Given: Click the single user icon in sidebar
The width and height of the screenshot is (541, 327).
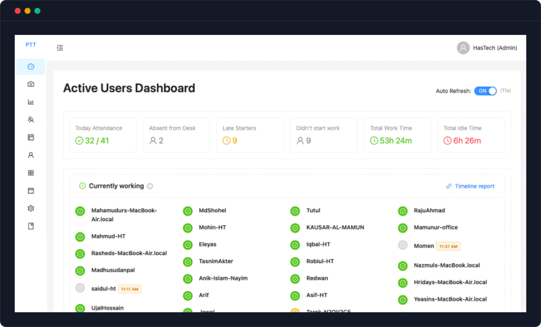Looking at the screenshot, I should click(x=31, y=155).
